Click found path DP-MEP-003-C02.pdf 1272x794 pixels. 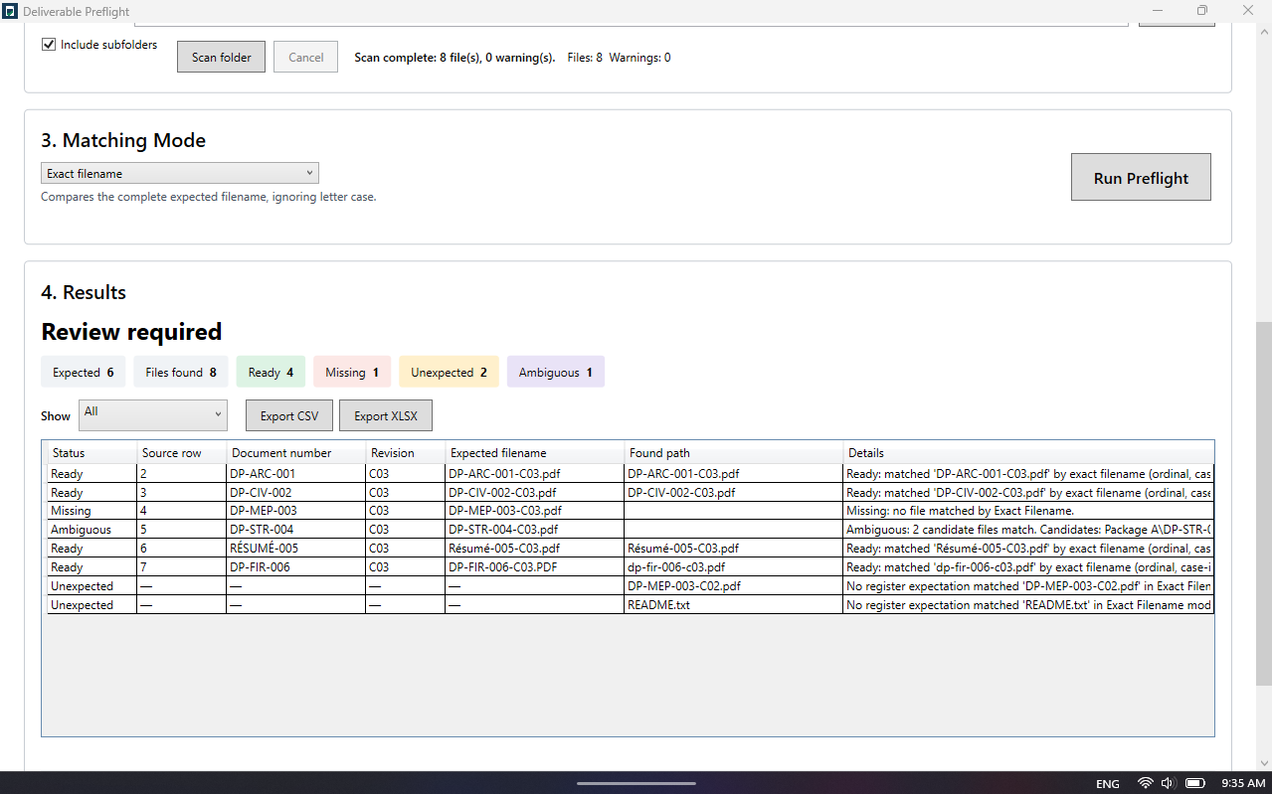pos(733,586)
